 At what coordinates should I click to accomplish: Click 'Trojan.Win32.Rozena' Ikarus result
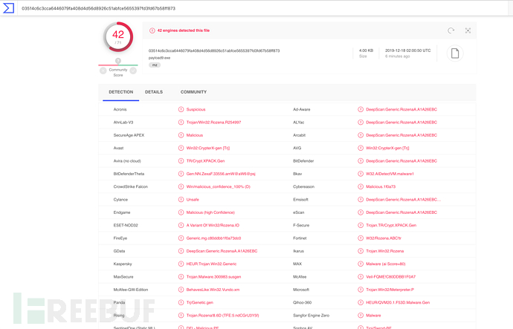click(x=385, y=251)
